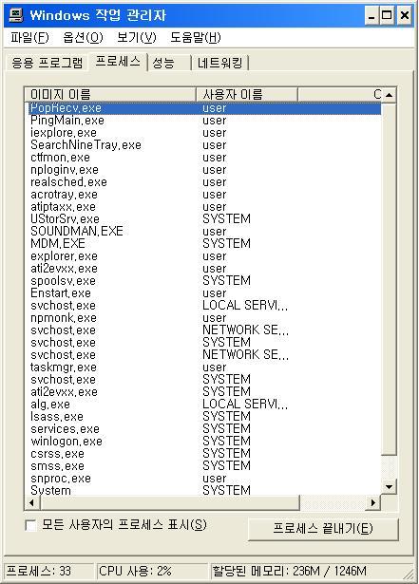Viewport: 419px width, 584px height.
Task: Maximize the Task Manager window
Action: click(387, 15)
